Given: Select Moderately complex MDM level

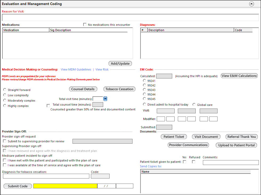Looking at the screenshot, I should tap(5, 100).
